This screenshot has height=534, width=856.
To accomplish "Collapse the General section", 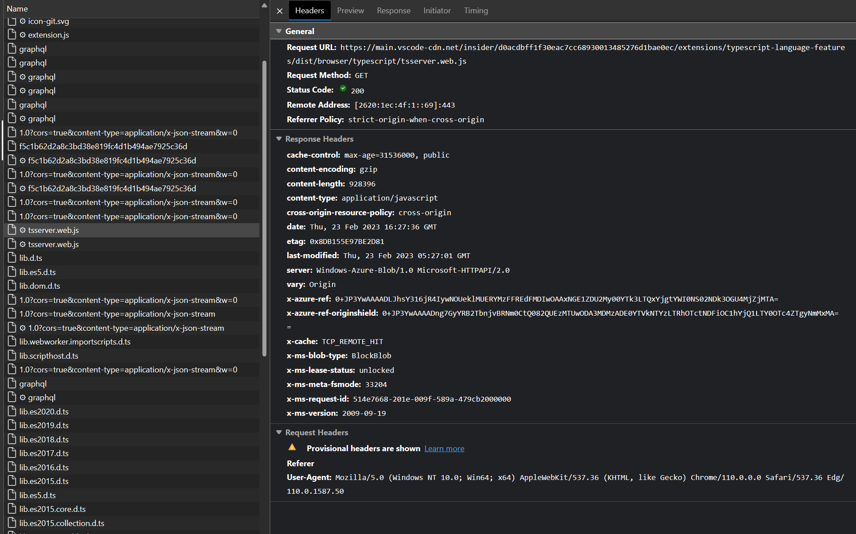I will [279, 31].
